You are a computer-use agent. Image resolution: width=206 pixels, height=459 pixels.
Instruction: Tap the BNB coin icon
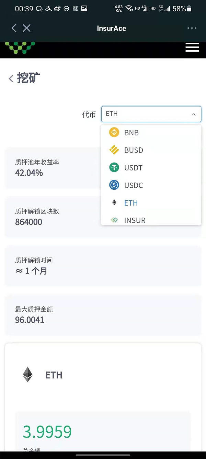click(x=114, y=133)
